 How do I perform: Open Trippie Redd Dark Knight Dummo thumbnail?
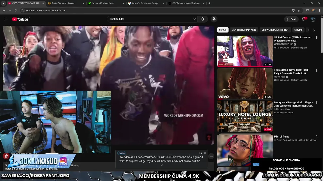pos(245,83)
